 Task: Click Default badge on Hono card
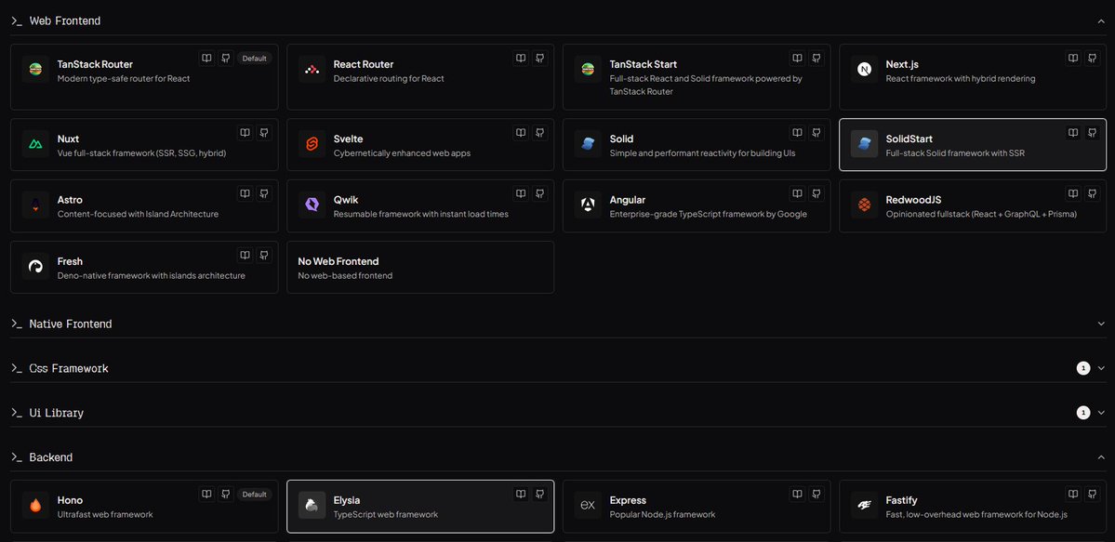(254, 495)
